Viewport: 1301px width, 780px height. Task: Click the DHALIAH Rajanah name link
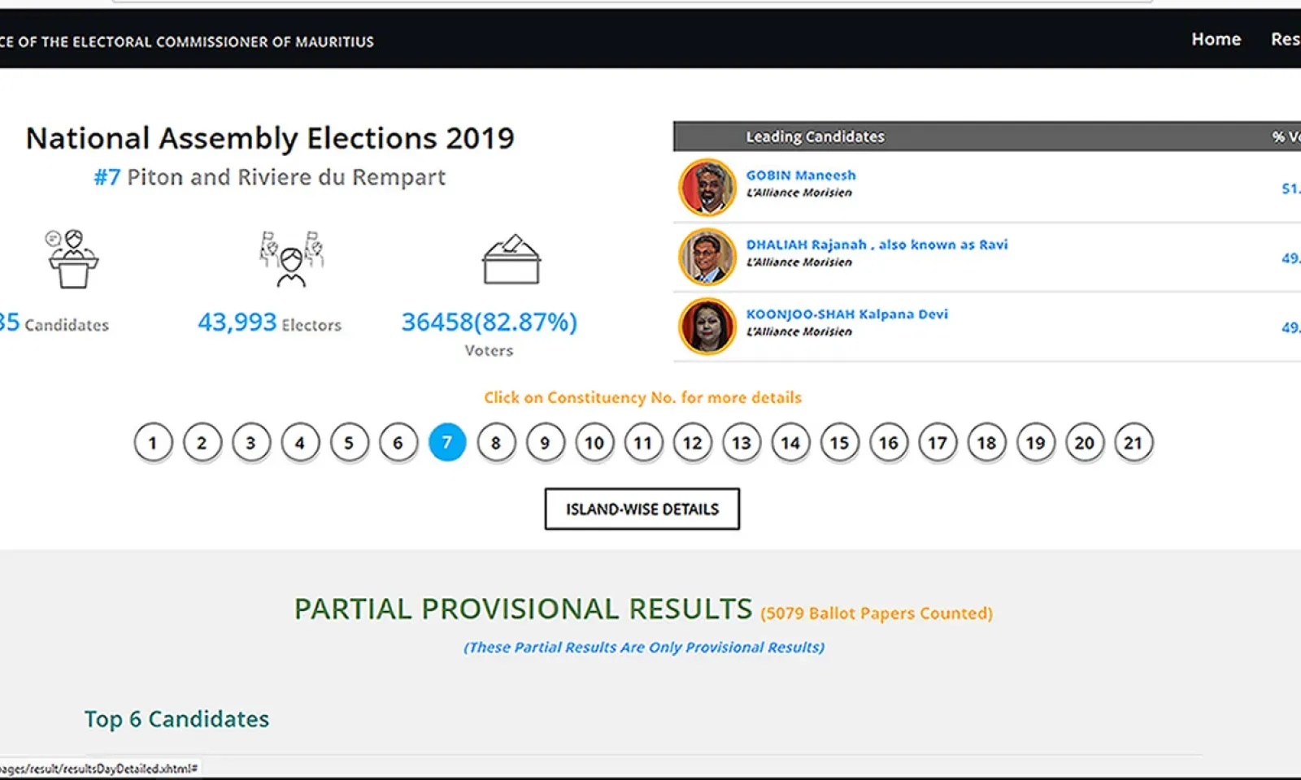pyautogui.click(x=877, y=245)
